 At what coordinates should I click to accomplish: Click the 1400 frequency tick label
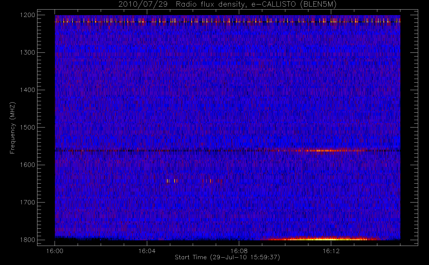click(28, 90)
